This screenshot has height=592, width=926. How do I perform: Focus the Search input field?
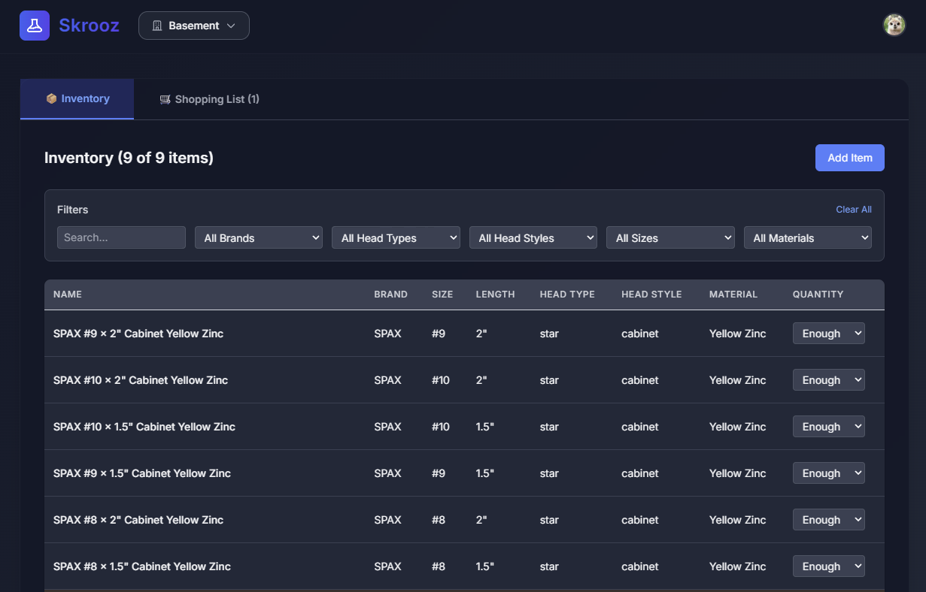(121, 237)
